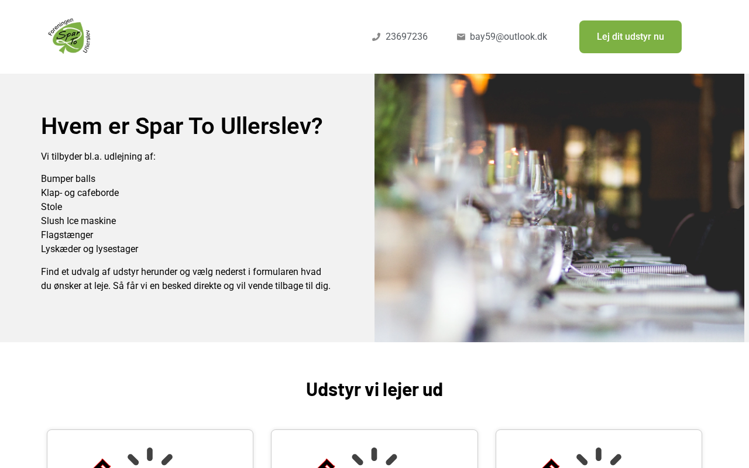Click the Flagstænger list entry
The image size is (749, 468).
click(x=67, y=235)
